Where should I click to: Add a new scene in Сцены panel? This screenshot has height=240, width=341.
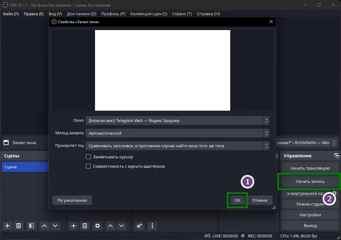7,226
